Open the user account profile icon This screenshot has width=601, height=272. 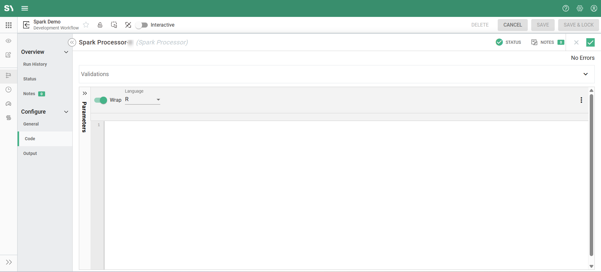coord(594,8)
